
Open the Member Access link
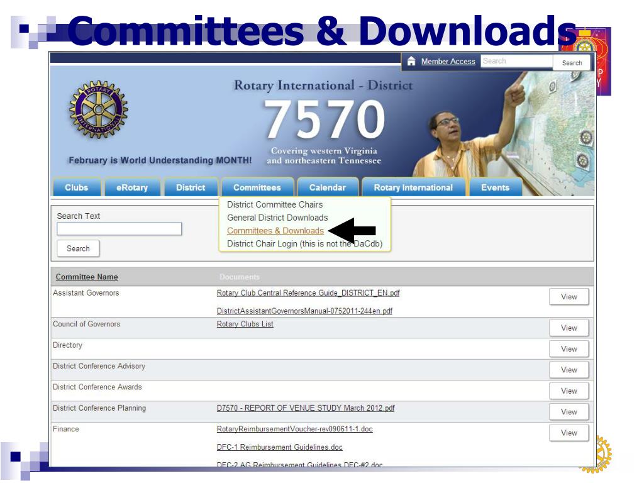pos(448,61)
